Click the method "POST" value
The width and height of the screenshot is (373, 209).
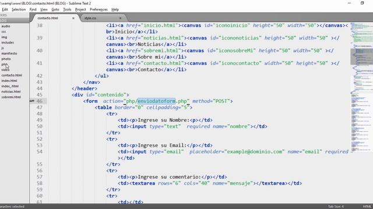point(221,101)
